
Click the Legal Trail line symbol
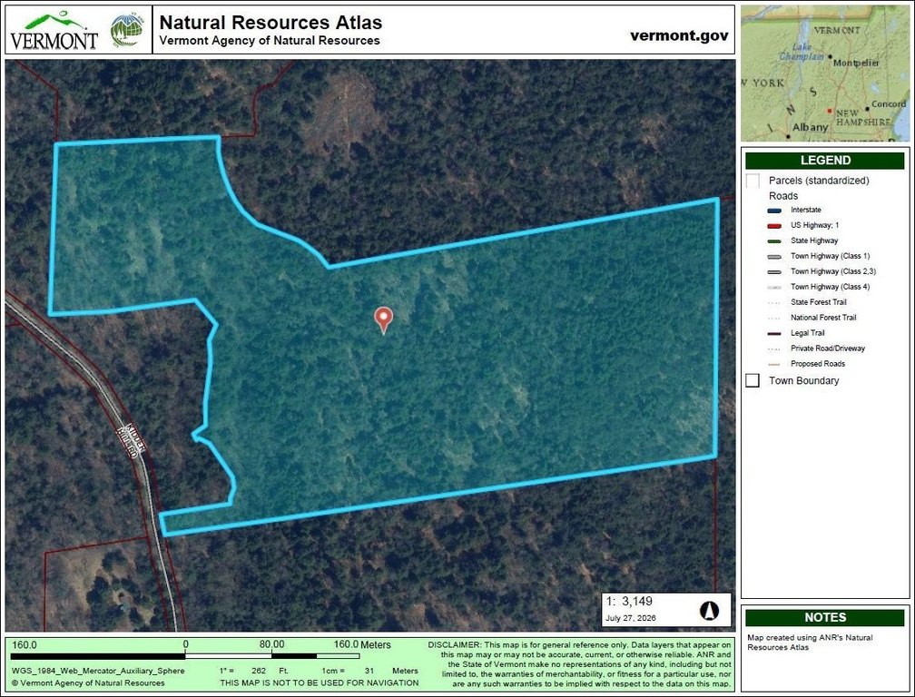coord(774,334)
